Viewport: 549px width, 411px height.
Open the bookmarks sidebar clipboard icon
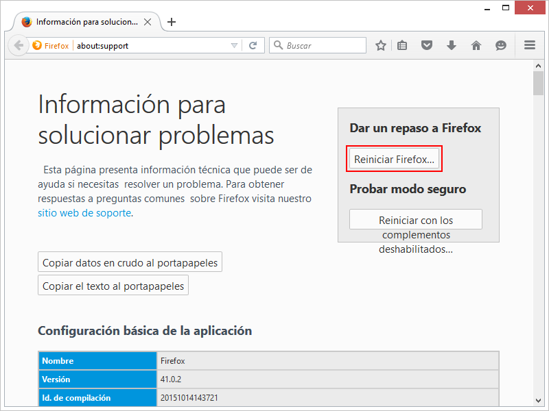[x=402, y=45]
